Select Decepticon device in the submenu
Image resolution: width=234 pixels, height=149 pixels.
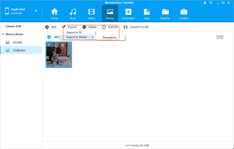110,37
